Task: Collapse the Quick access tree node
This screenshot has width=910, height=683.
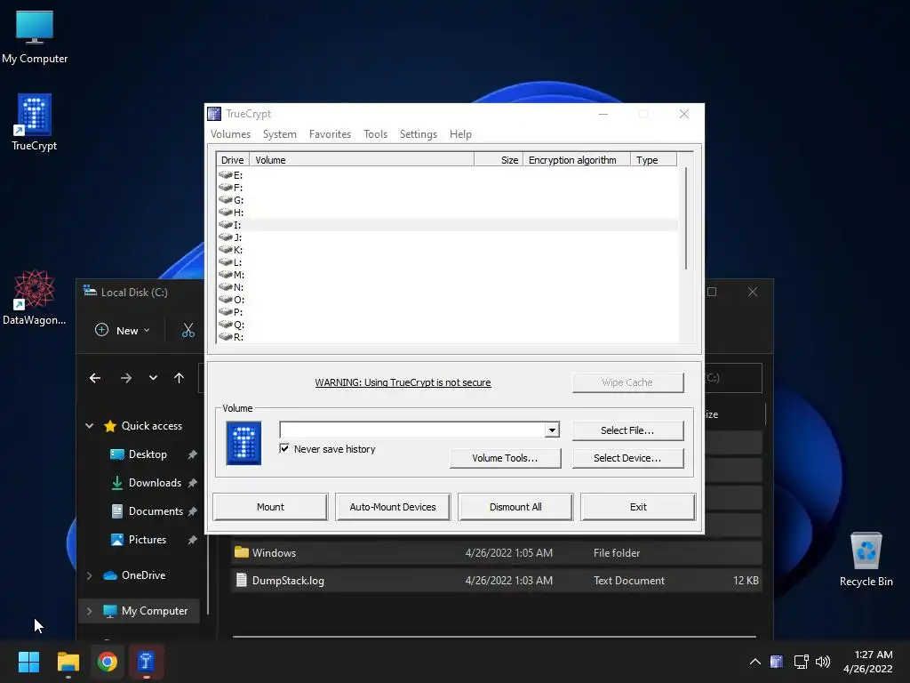Action: tap(90, 426)
